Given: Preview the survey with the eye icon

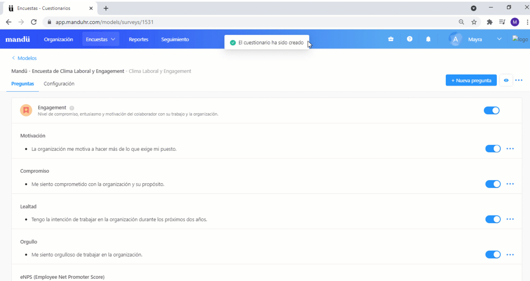Looking at the screenshot, I should [x=506, y=80].
